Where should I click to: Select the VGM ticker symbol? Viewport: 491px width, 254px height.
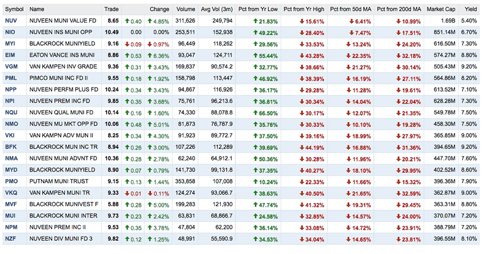tap(11, 66)
